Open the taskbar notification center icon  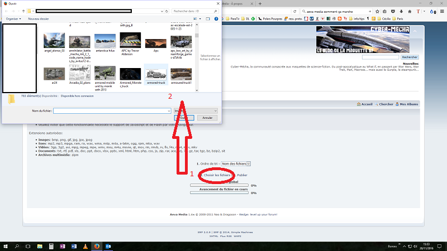[x=439, y=247]
